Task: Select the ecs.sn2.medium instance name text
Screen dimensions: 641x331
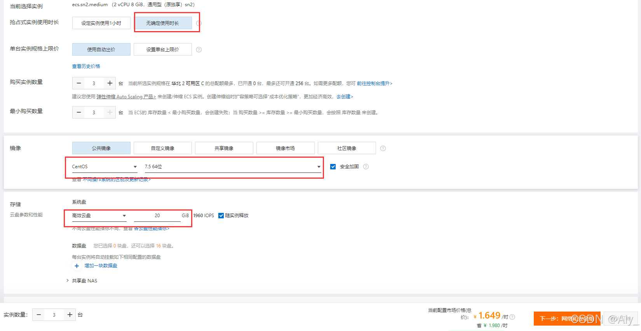Action: coord(90,5)
